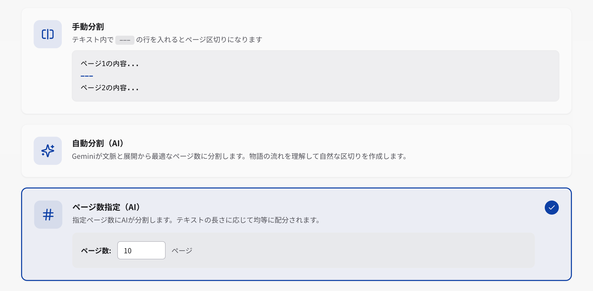Image resolution: width=593 pixels, height=291 pixels.
Task: Click the blue checkmark selected indicator
Action: click(552, 208)
